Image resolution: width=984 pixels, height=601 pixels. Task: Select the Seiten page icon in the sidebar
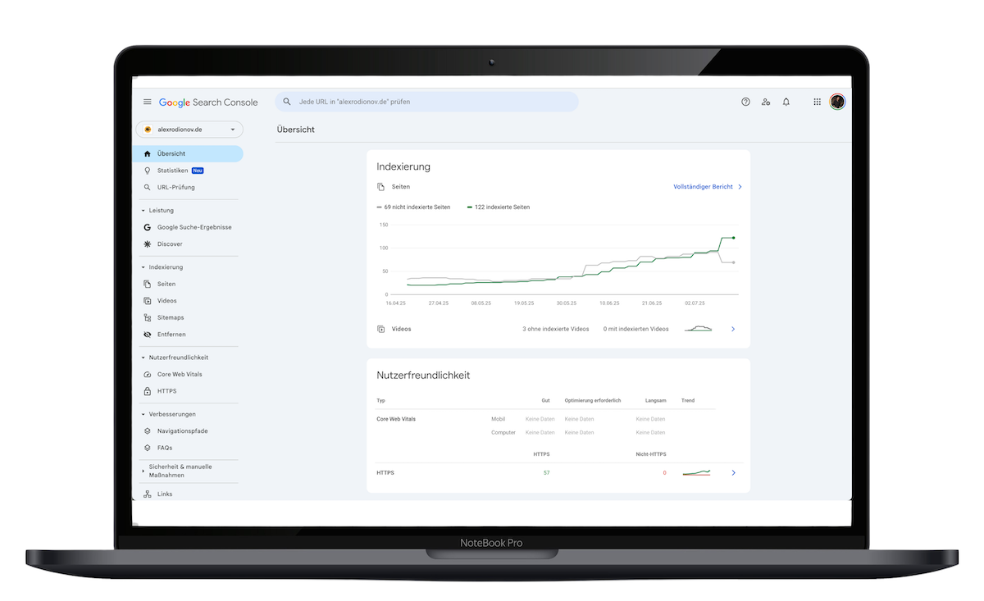[148, 284]
